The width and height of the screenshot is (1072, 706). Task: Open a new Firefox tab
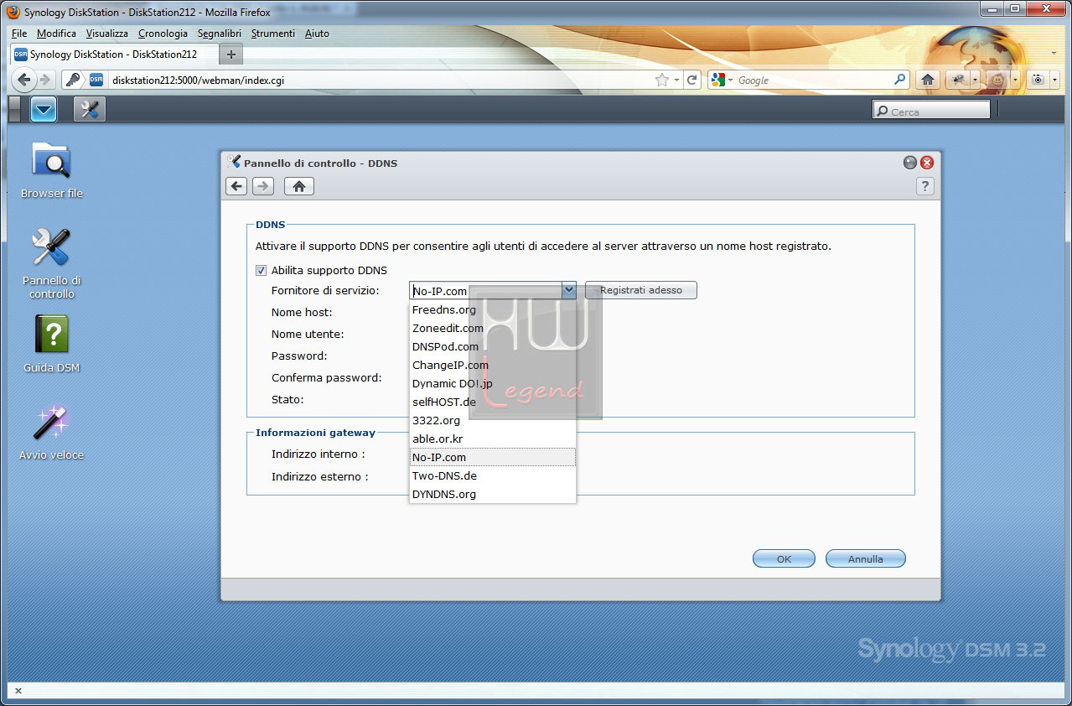[231, 55]
